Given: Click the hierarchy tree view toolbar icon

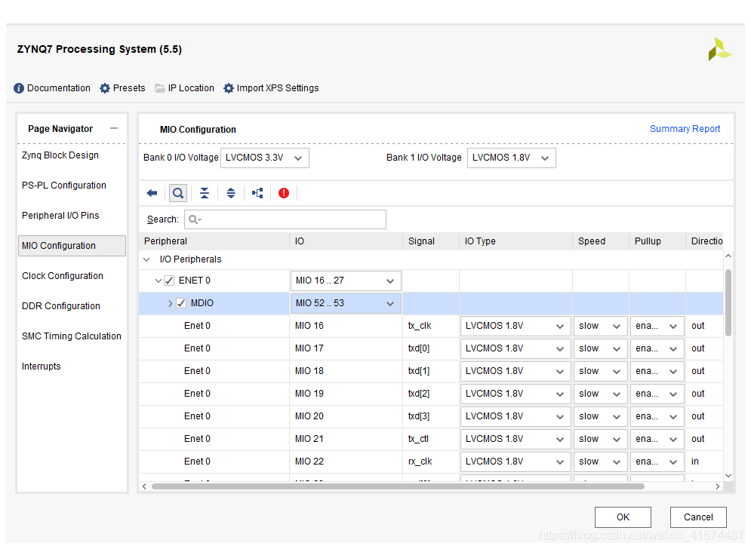Looking at the screenshot, I should [x=257, y=193].
